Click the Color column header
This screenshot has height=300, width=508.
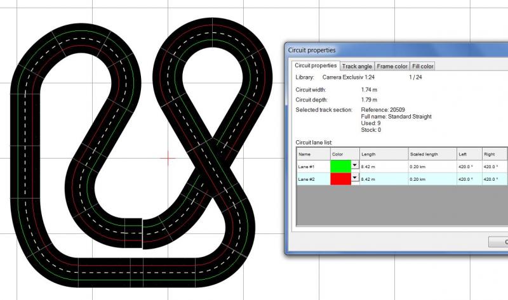[x=344, y=153]
